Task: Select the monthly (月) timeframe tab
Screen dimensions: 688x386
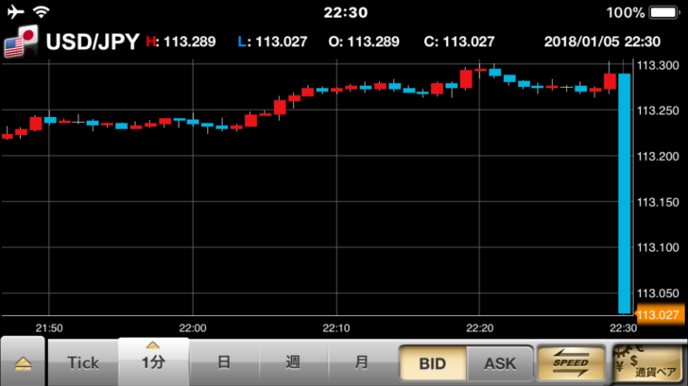Action: (x=362, y=362)
